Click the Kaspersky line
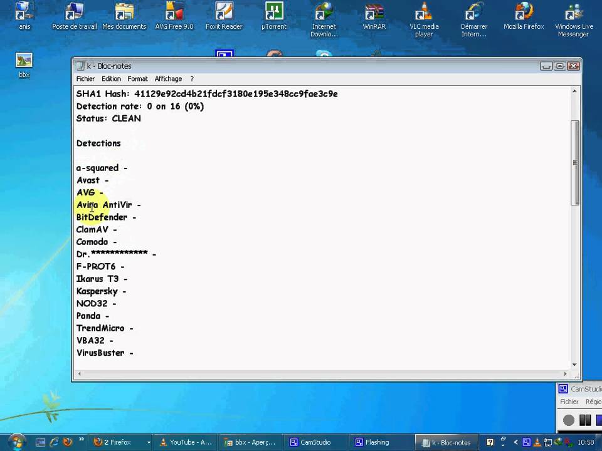 click(x=101, y=291)
